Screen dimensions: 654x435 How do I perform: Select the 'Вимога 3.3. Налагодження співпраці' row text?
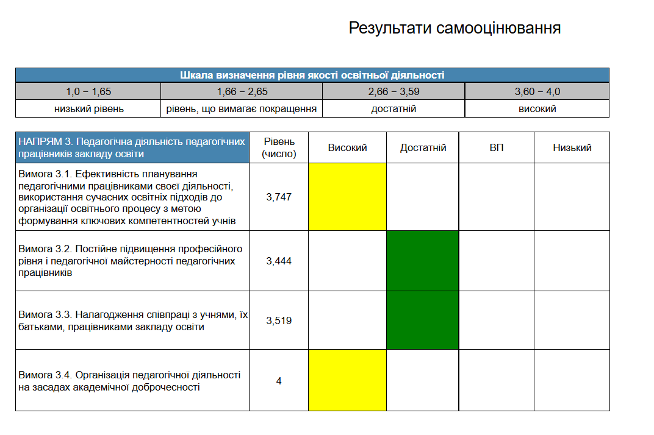tap(132, 320)
